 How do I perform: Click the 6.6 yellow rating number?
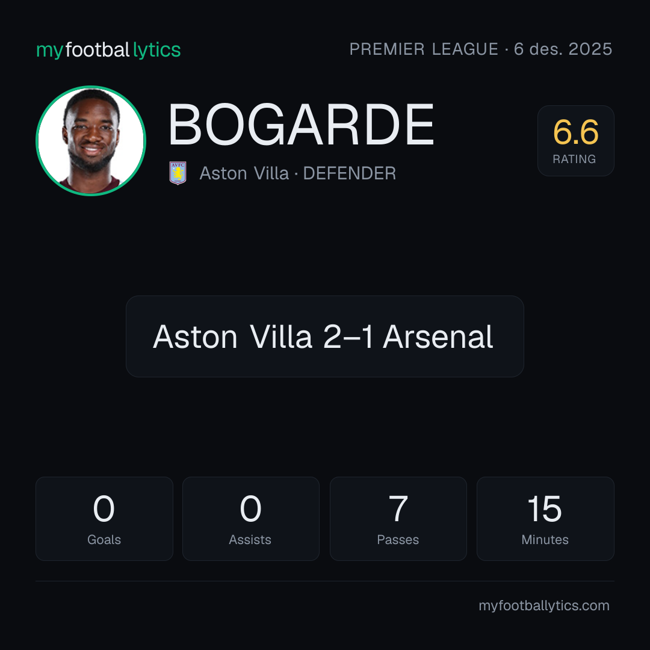[576, 132]
